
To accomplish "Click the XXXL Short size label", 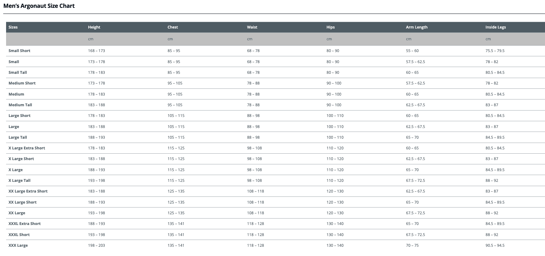I will [x=19, y=235].
